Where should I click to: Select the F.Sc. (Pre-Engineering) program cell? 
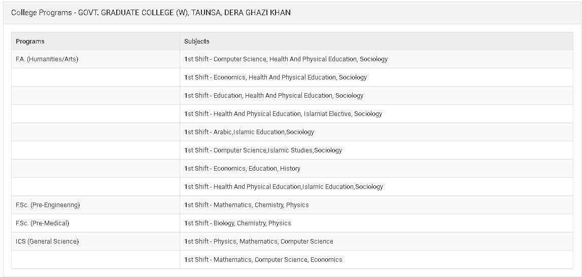48,205
